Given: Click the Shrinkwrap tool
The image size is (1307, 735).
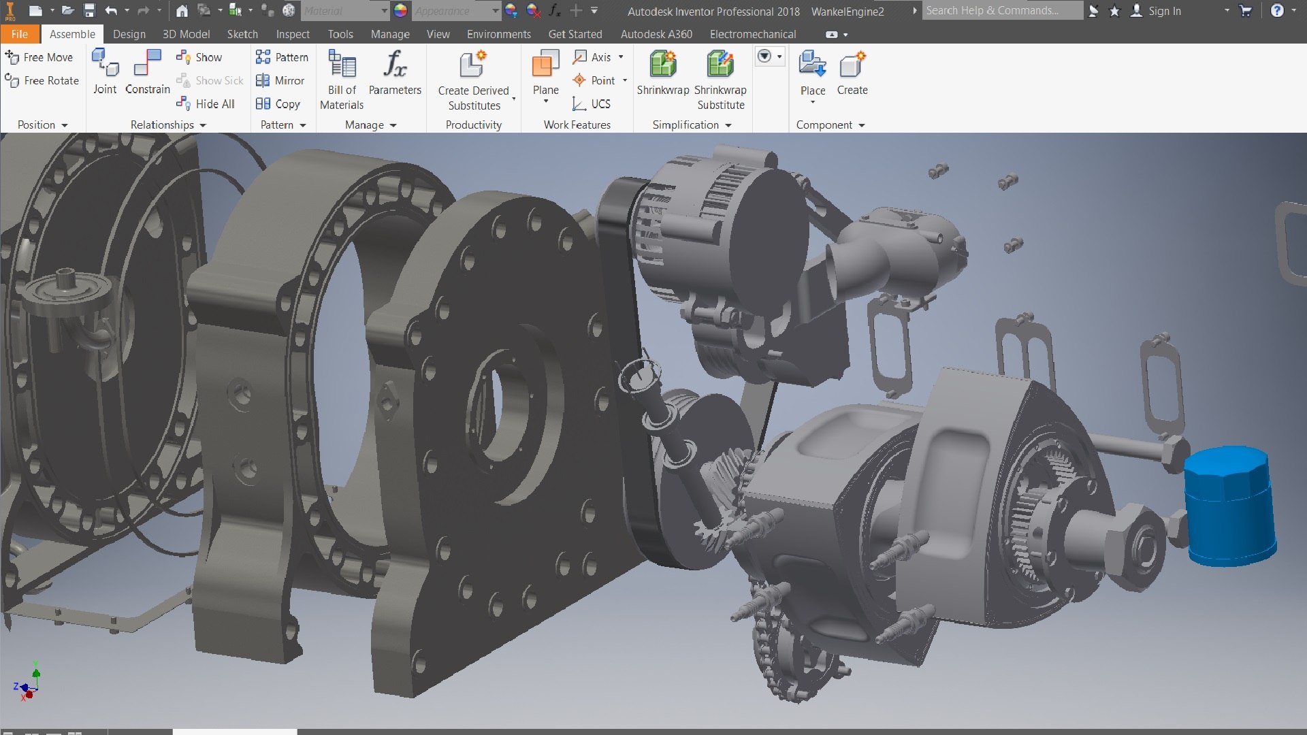Looking at the screenshot, I should pos(662,72).
